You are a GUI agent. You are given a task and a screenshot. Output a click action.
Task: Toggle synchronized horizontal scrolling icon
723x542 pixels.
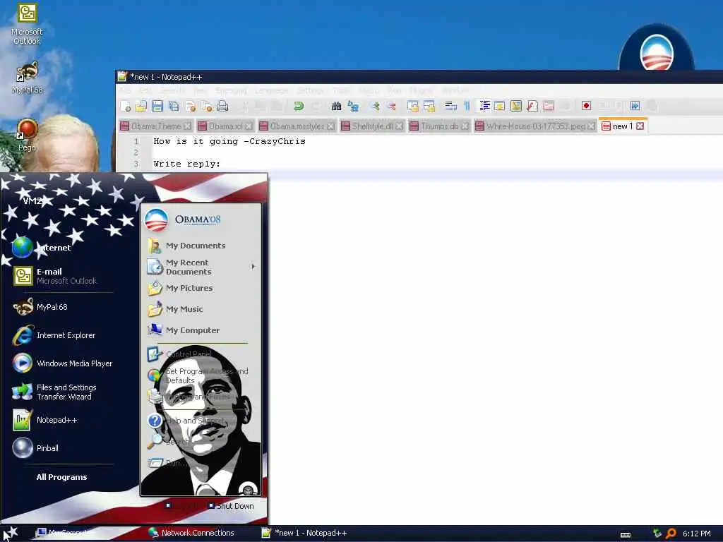tap(429, 107)
